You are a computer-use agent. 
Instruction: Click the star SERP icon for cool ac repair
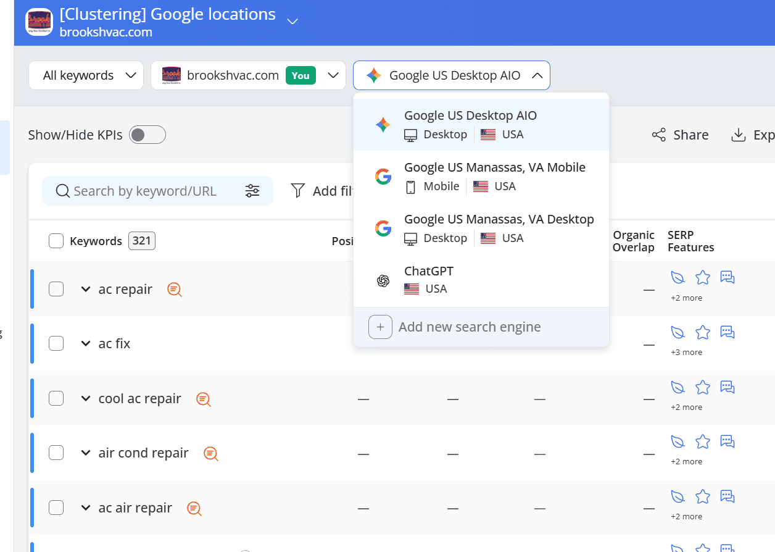[x=703, y=387]
